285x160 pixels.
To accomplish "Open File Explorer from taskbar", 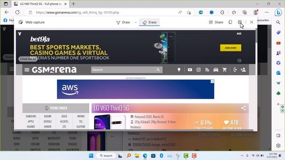I will pyautogui.click(x=137, y=156).
